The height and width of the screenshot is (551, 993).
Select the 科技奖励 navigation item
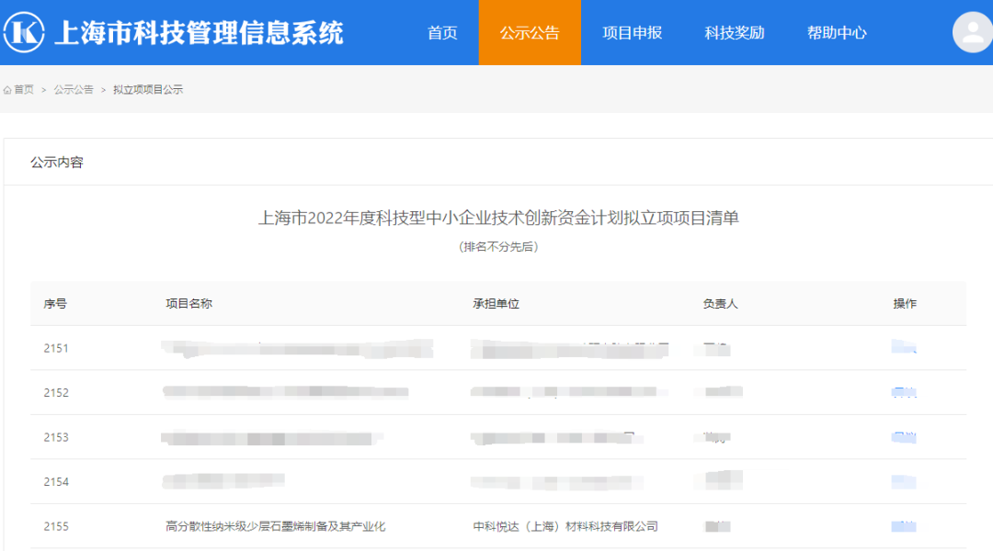735,33
